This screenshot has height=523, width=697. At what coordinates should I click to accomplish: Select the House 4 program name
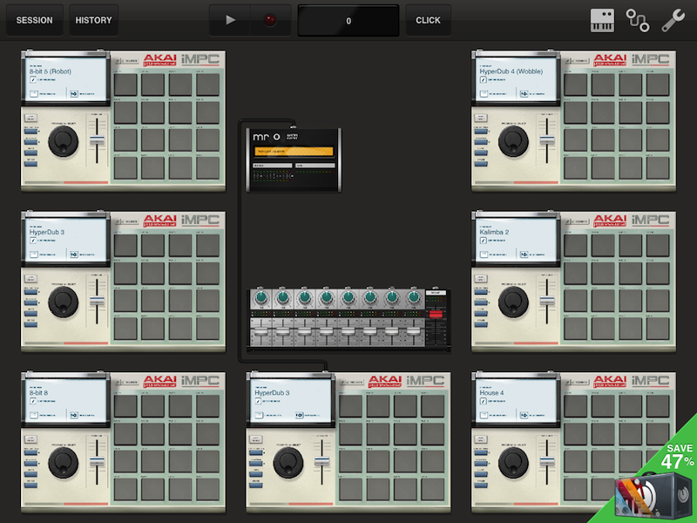click(x=491, y=393)
